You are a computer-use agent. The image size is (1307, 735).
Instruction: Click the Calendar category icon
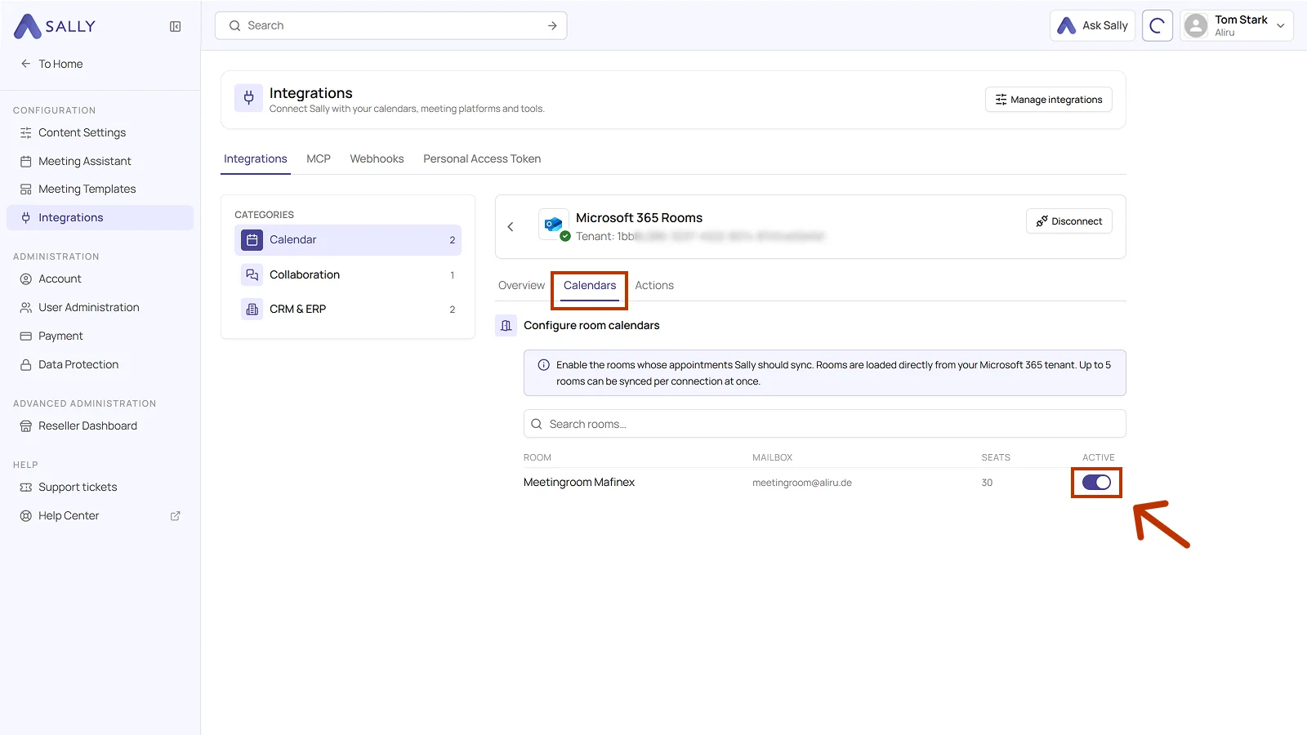tap(252, 239)
